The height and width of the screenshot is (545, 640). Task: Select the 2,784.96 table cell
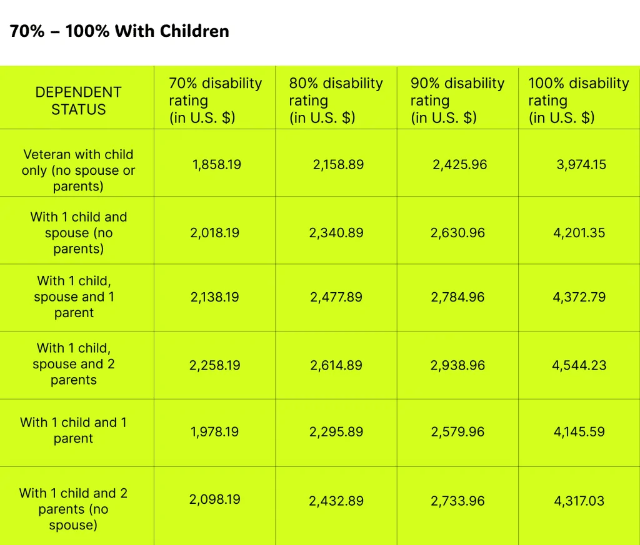click(457, 297)
